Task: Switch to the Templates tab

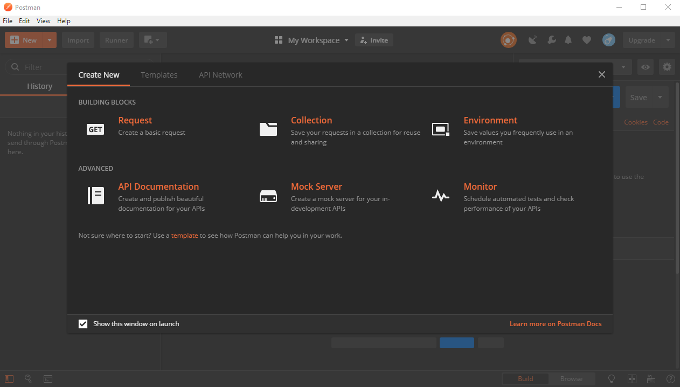Action: point(159,75)
